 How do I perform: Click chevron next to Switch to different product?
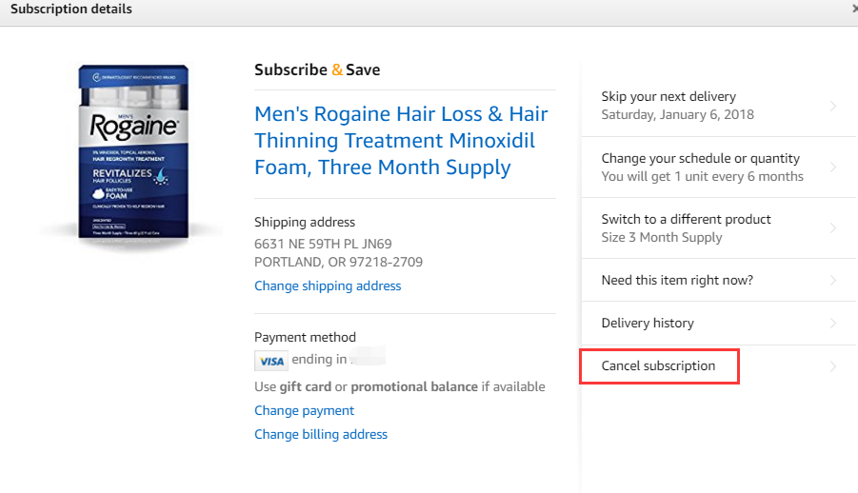[833, 228]
